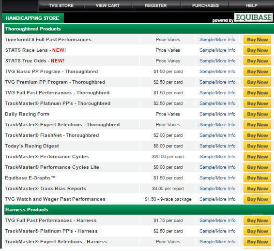Open Sample/More Info for STATS Race Lens

point(217,50)
